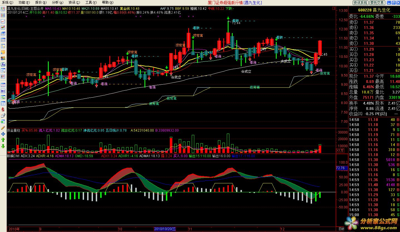Click the wave indicator chart icon

pyautogui.click(x=3, y=85)
